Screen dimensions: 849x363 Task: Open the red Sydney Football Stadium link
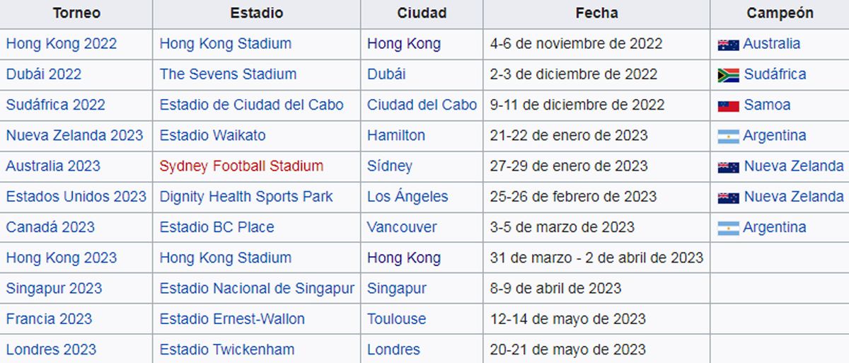[241, 166]
